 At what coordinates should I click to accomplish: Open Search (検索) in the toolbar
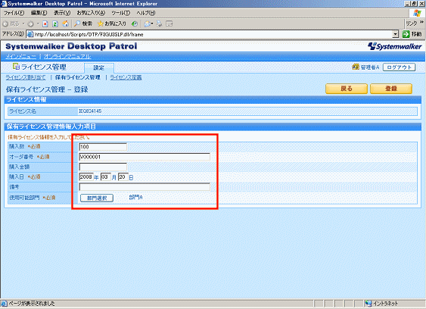83,24
